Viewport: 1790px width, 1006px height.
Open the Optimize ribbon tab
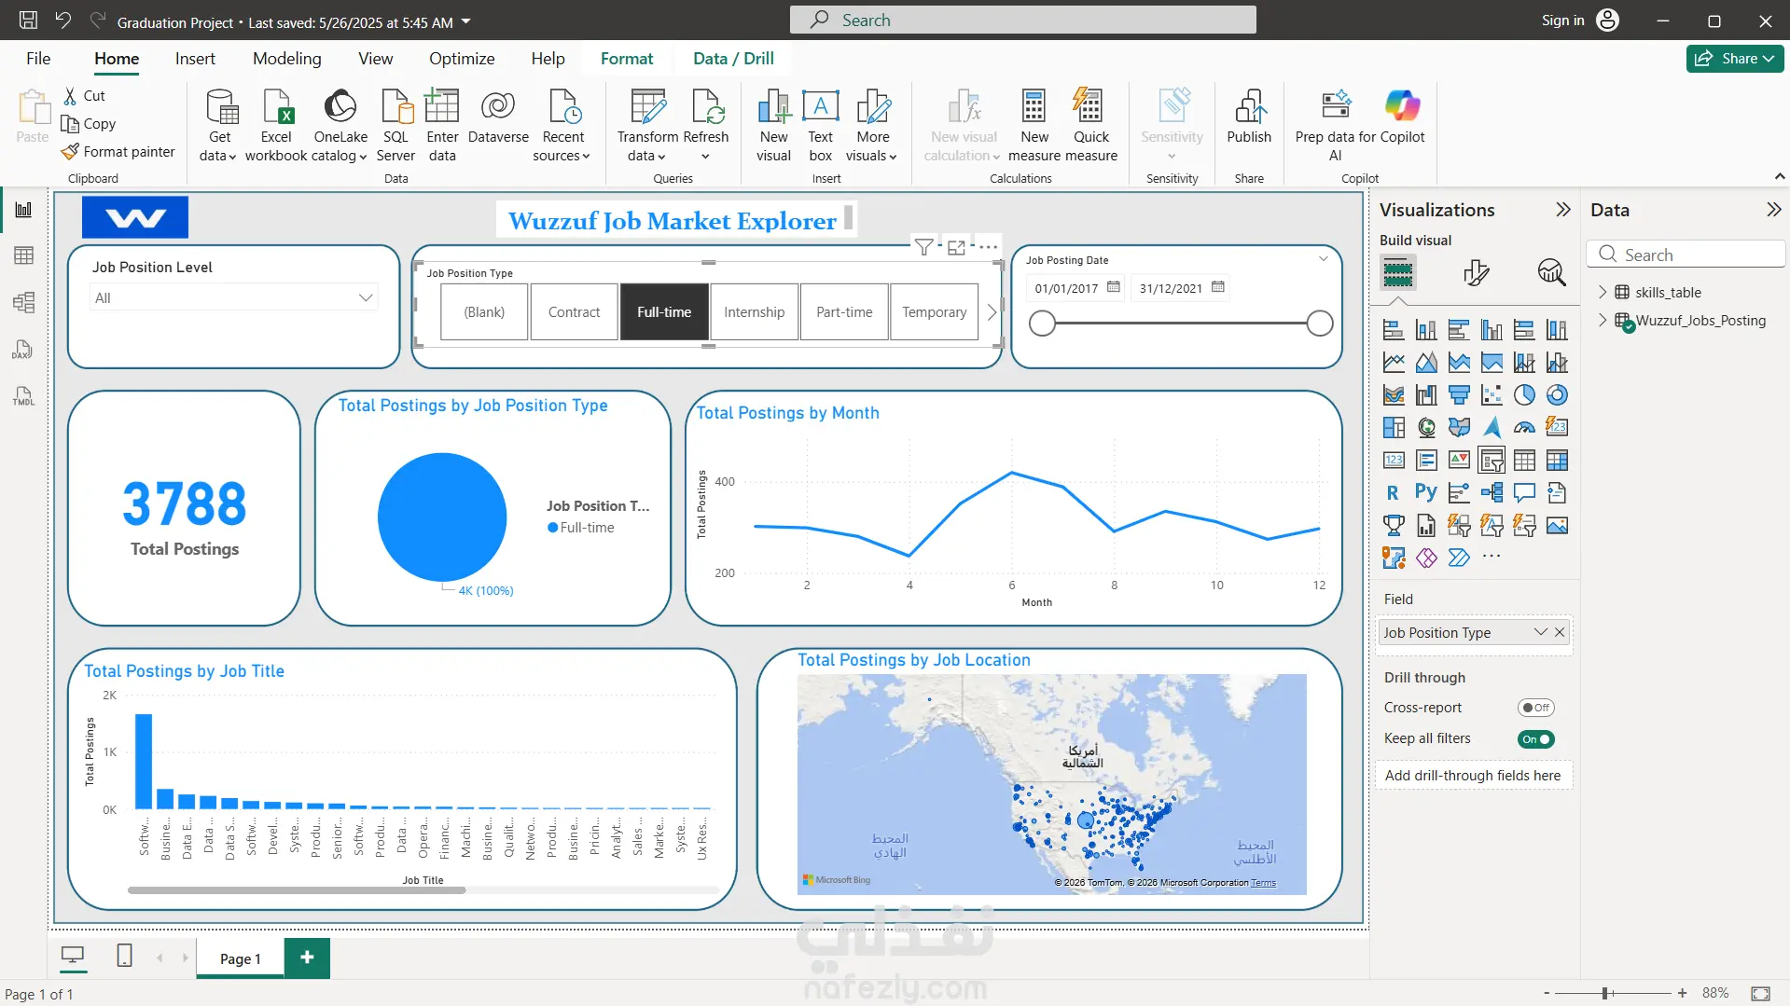coord(462,59)
